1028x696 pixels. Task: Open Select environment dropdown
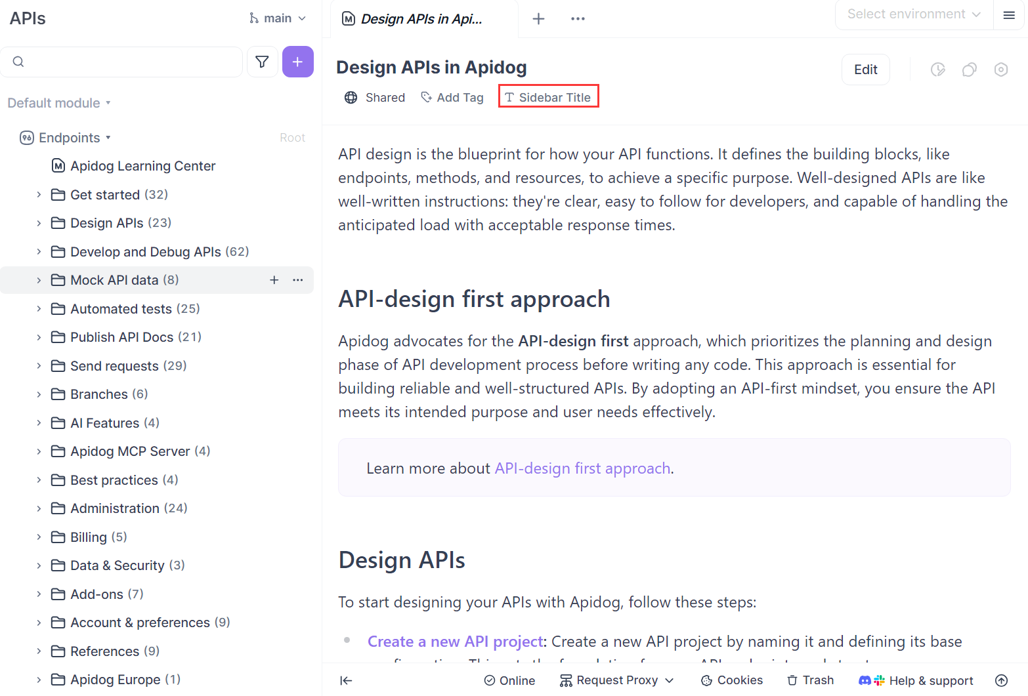913,14
